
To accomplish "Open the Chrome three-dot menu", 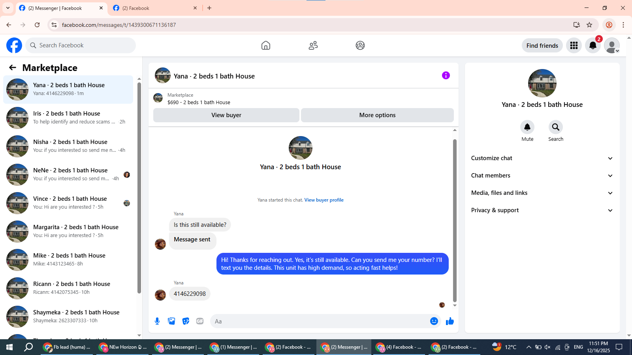I will (623, 25).
